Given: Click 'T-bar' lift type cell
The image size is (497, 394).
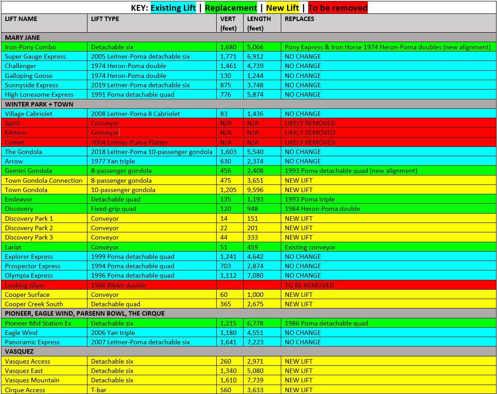Looking at the screenshot, I should (152, 390).
